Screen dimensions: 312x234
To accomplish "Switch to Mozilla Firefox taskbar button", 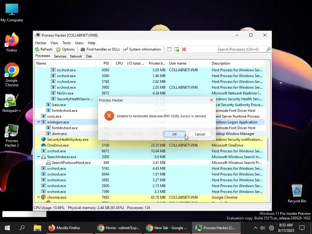I will [x=69, y=228].
